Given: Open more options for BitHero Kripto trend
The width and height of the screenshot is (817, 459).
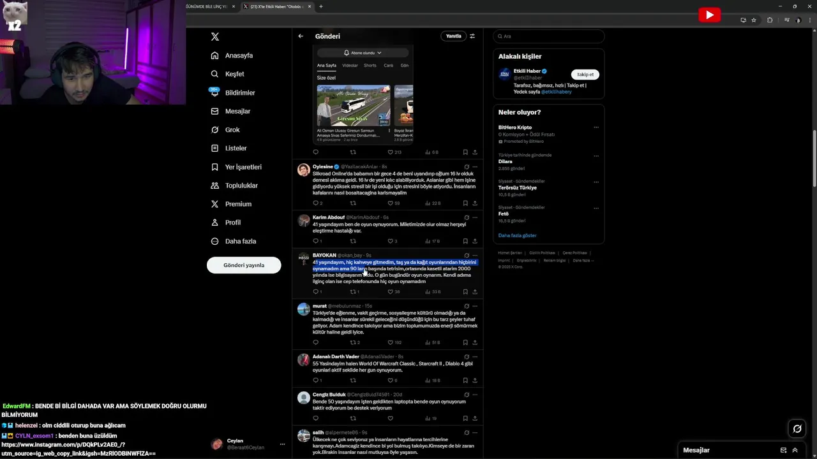Looking at the screenshot, I should pyautogui.click(x=596, y=127).
